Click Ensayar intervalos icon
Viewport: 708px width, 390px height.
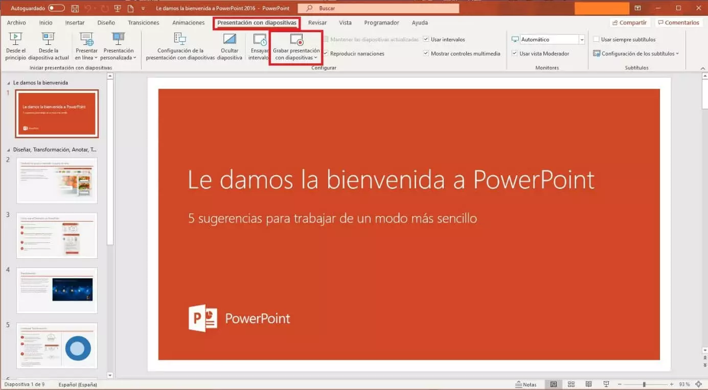coord(260,40)
